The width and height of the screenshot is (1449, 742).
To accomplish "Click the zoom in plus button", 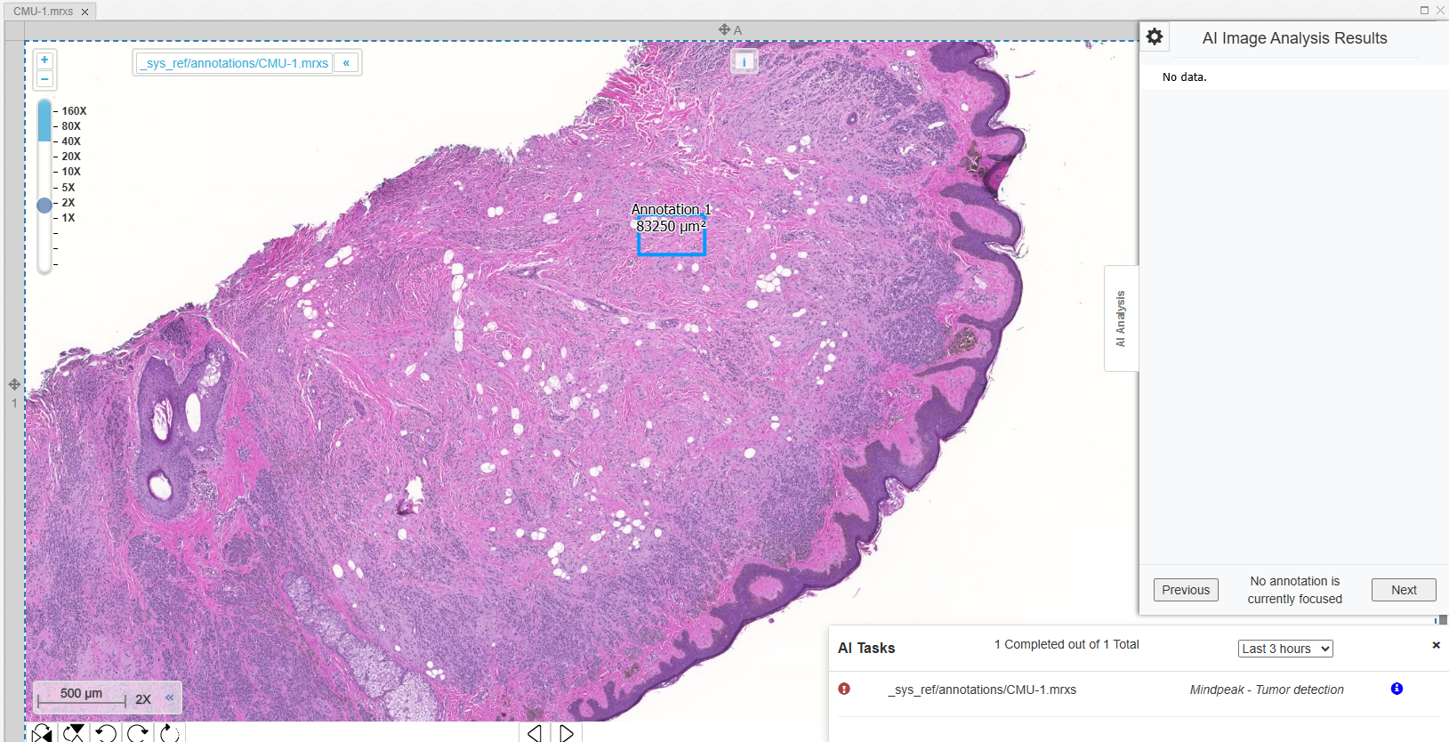I will tap(44, 60).
